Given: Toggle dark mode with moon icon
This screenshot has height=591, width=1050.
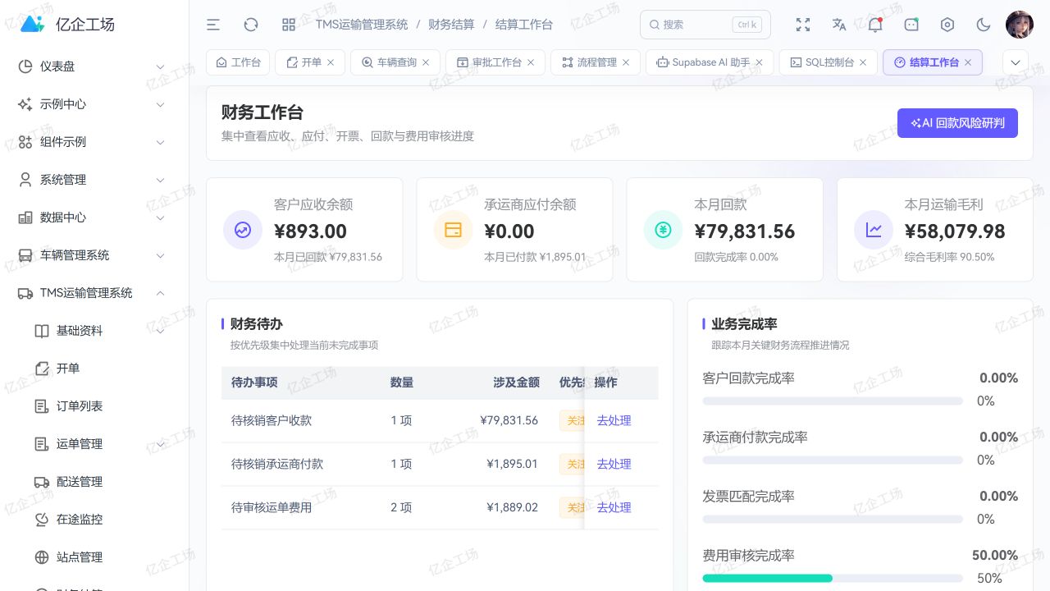Looking at the screenshot, I should pos(984,25).
